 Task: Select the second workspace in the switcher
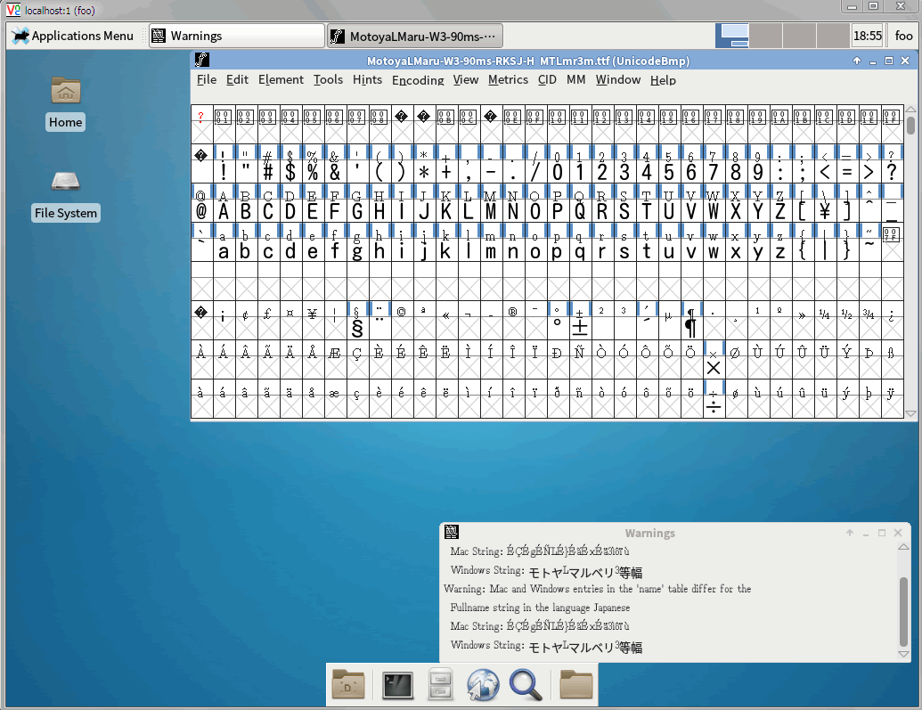pos(765,36)
